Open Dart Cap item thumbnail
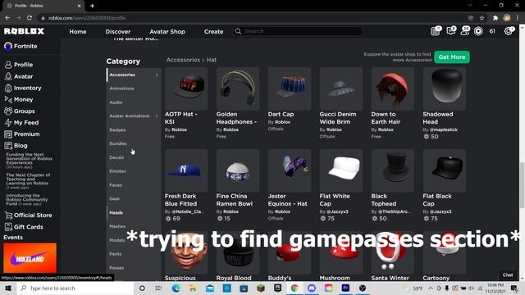 coord(290,88)
